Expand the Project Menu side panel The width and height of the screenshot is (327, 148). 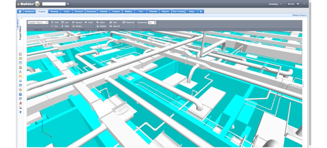point(20,33)
